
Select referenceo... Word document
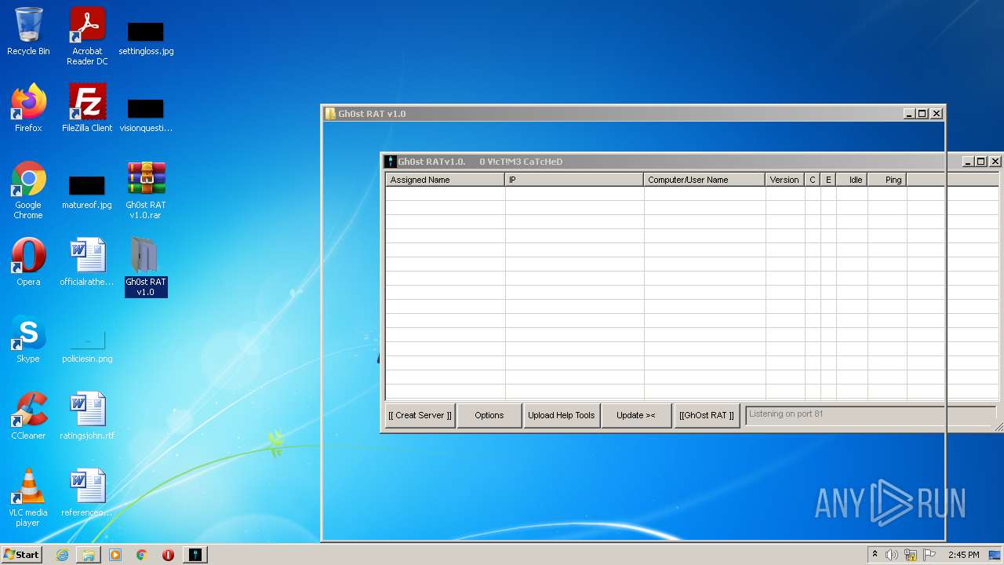pos(87,493)
